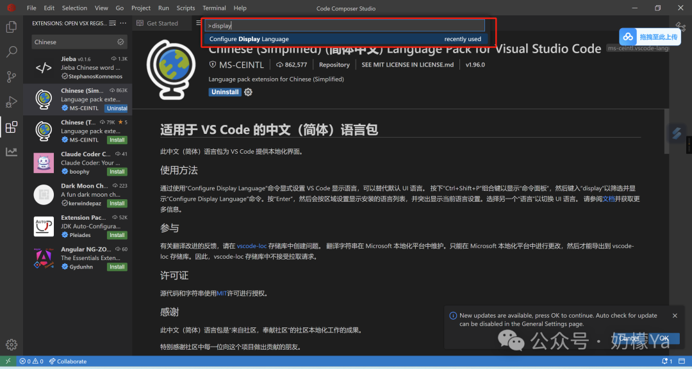Open the chart analysis view icon
This screenshot has width=692, height=369.
(12, 152)
